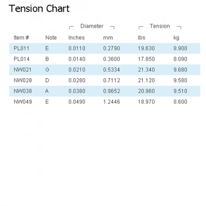Click the 0.0490 inches diameter value
The width and height of the screenshot is (206, 206).
point(77,102)
